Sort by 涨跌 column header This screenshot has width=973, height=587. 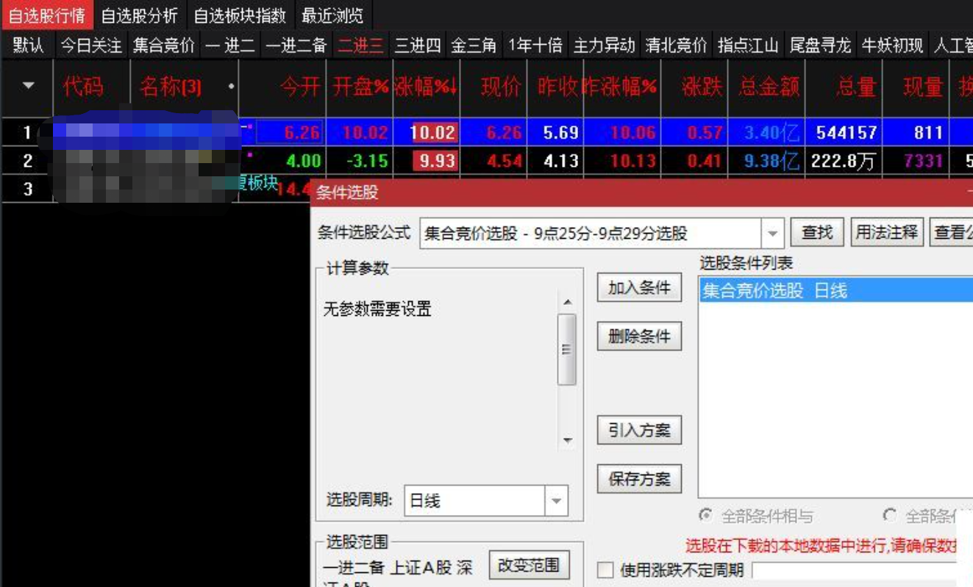pos(702,87)
